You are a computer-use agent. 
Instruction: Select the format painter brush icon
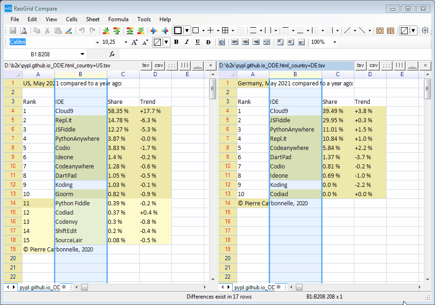pyautogui.click(x=69, y=30)
